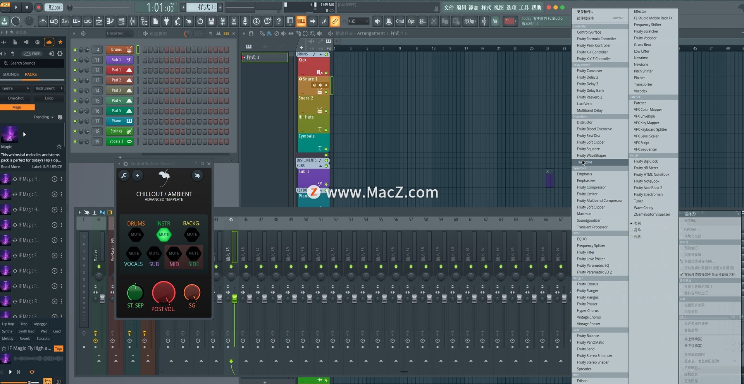Open browser settings gear icon
744x384 pixels.
point(60,53)
